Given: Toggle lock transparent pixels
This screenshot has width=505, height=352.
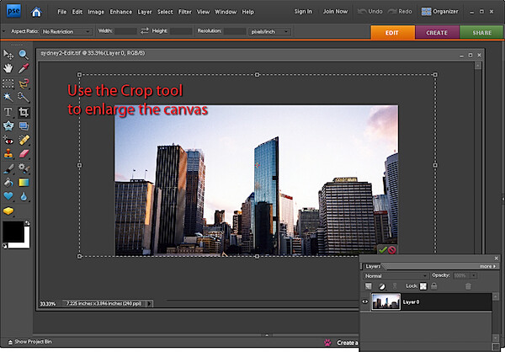Looking at the screenshot, I should coord(423,286).
